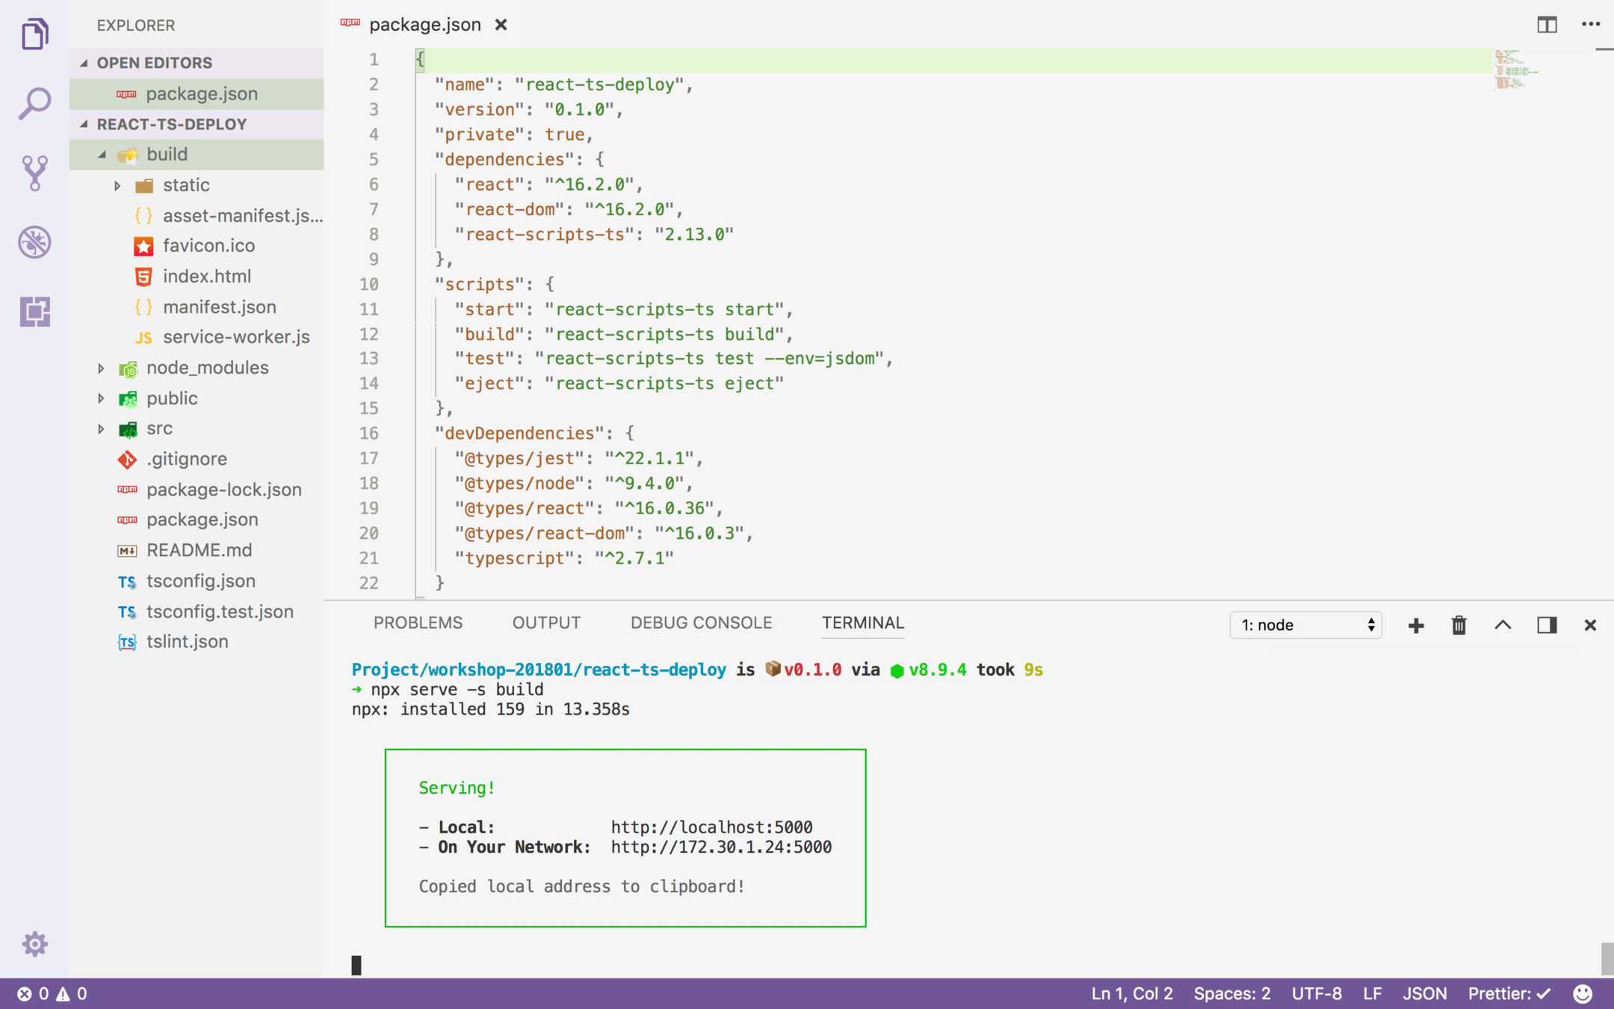The image size is (1614, 1009).
Task: Switch to the DEBUG CONSOLE tab
Action: click(701, 623)
